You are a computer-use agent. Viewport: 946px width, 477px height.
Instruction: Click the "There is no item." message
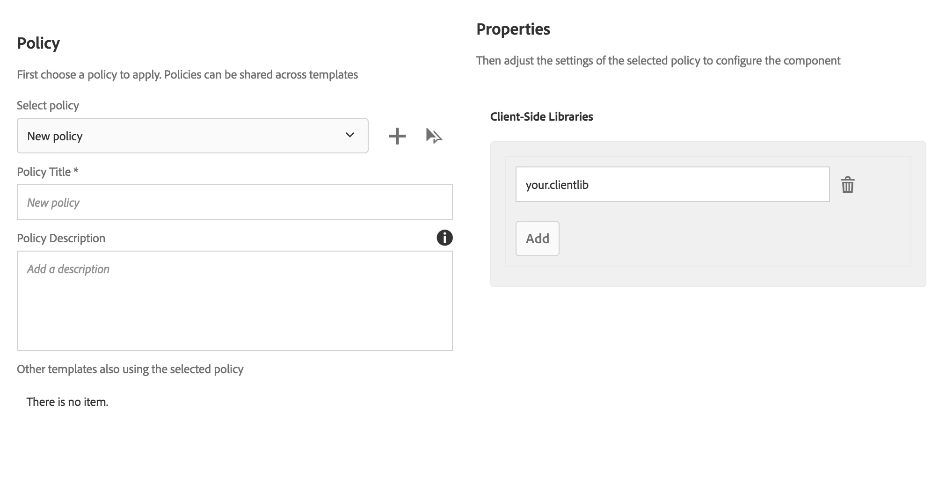pyautogui.click(x=67, y=402)
